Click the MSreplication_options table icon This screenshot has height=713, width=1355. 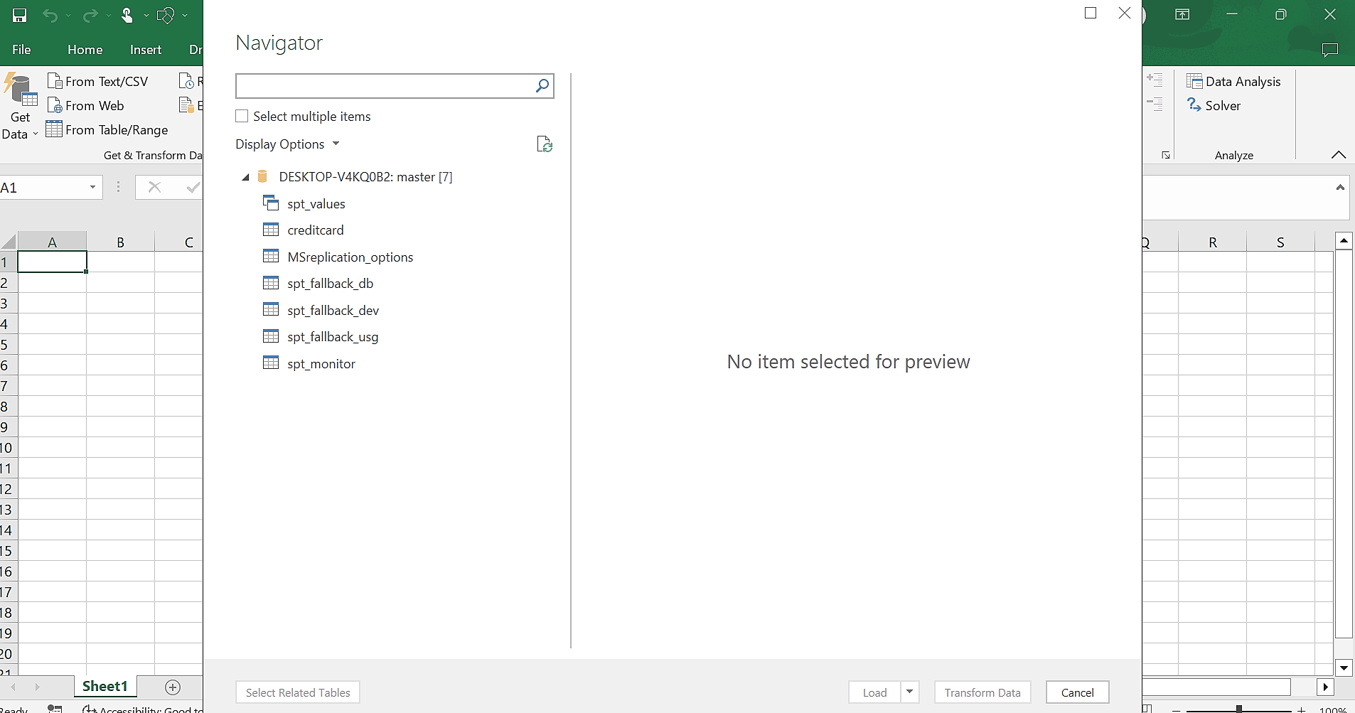(x=271, y=257)
